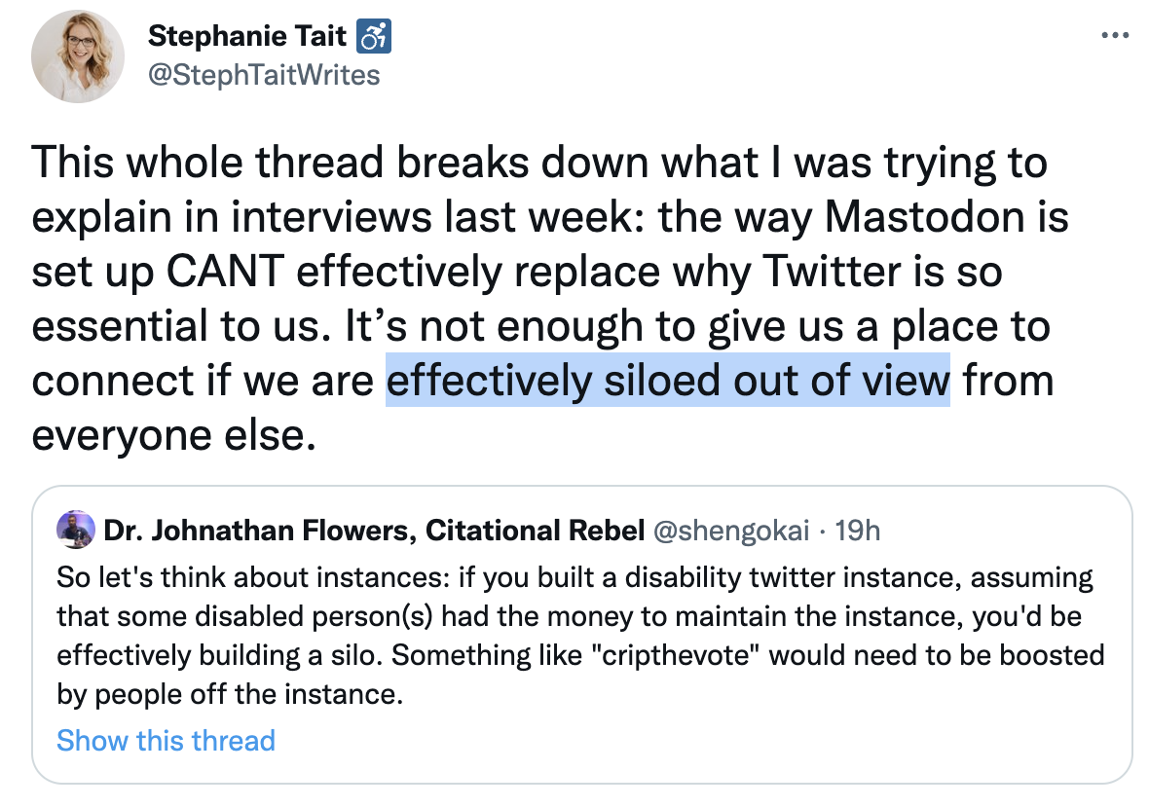This screenshot has height=808, width=1149.
Task: Click "everyone else." ending the tweet
Action: (175, 435)
